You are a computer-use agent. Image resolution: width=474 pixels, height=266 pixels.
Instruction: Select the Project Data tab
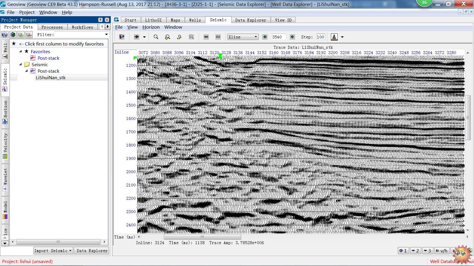(18, 27)
